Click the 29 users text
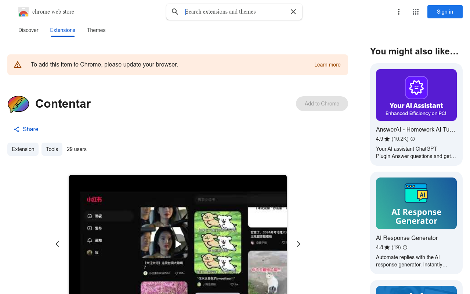This screenshot has height=294, width=470. point(77,149)
